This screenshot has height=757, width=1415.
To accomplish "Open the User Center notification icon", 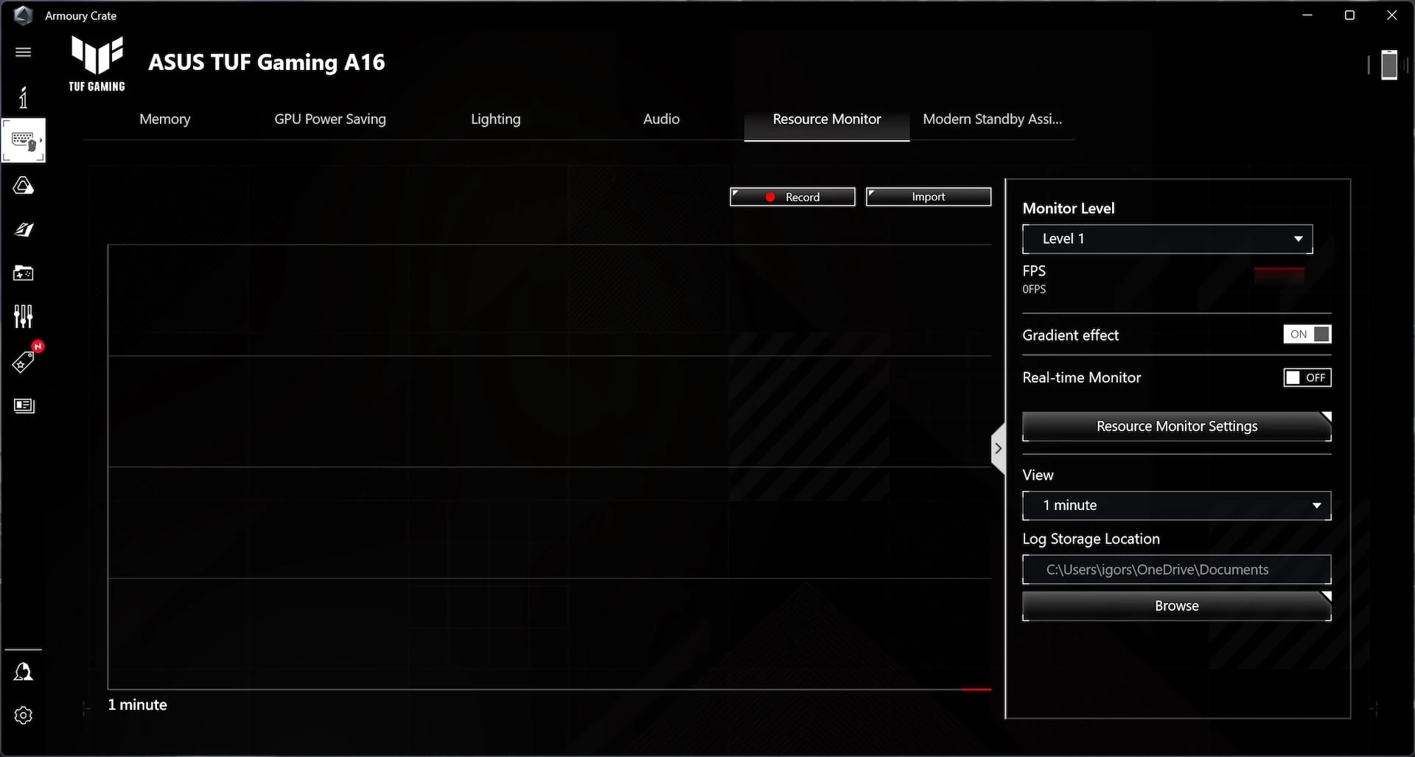I will tap(24, 671).
